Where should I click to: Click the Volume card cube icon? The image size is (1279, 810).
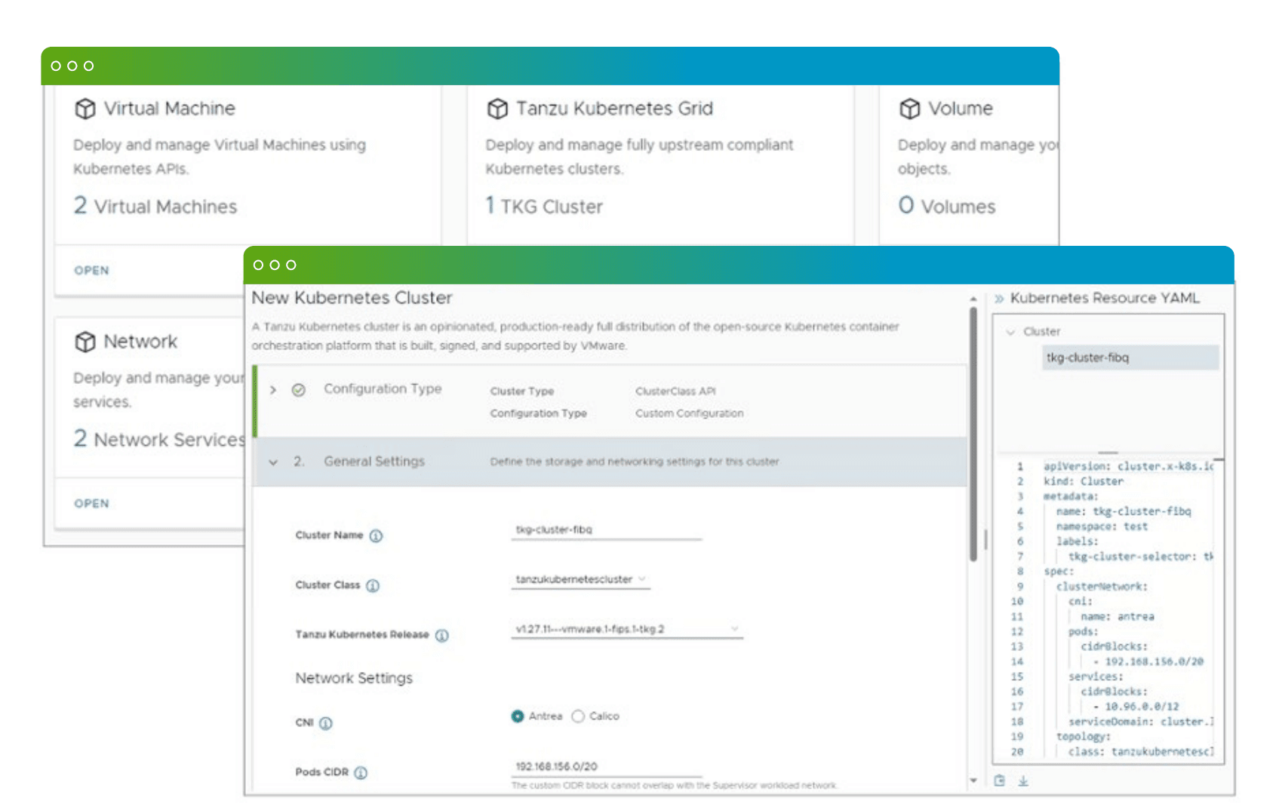910,109
